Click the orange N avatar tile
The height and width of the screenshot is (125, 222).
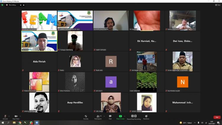[x=183, y=82]
